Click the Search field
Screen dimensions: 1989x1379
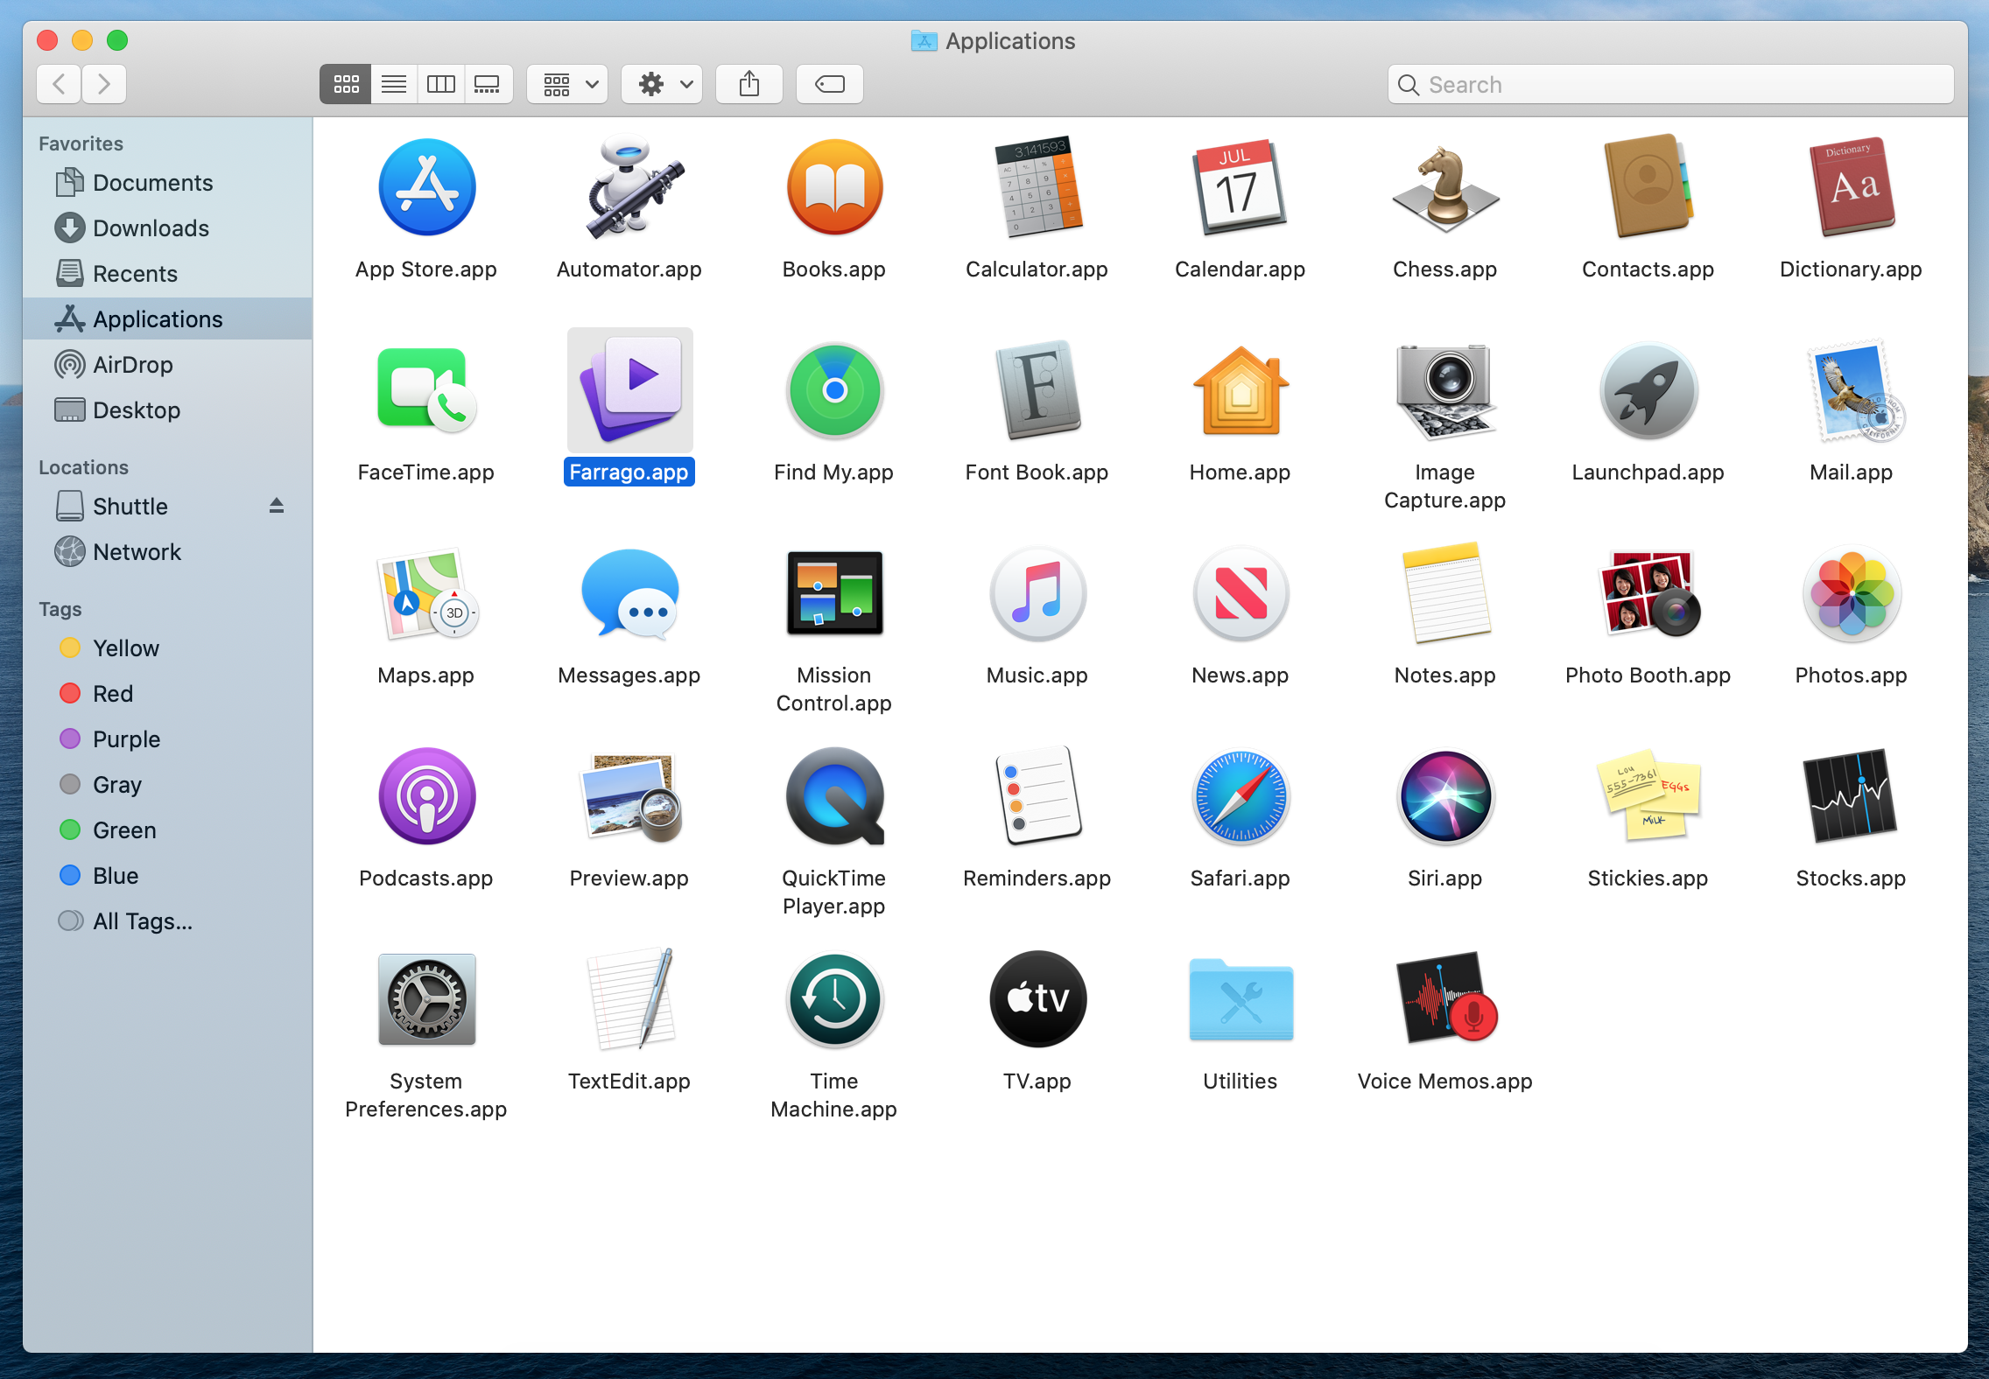[x=1670, y=84]
